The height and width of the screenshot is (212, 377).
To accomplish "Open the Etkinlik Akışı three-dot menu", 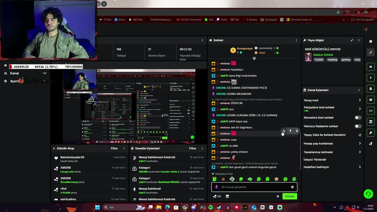I will 124,148.
